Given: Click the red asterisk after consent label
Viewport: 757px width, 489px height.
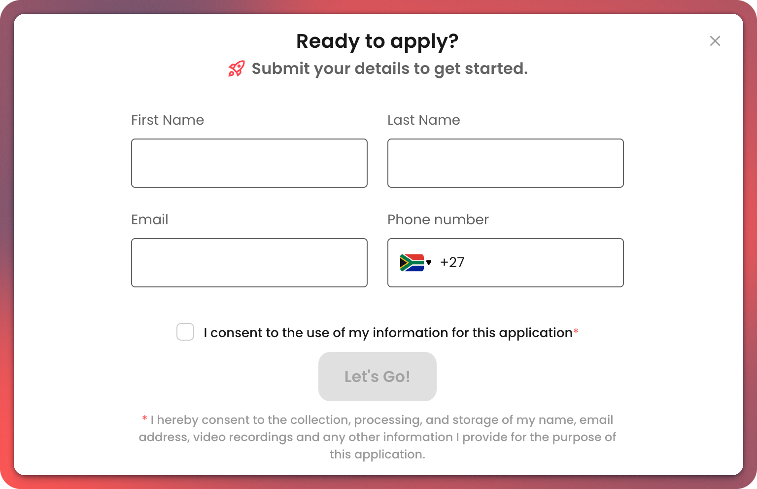Looking at the screenshot, I should tap(576, 331).
